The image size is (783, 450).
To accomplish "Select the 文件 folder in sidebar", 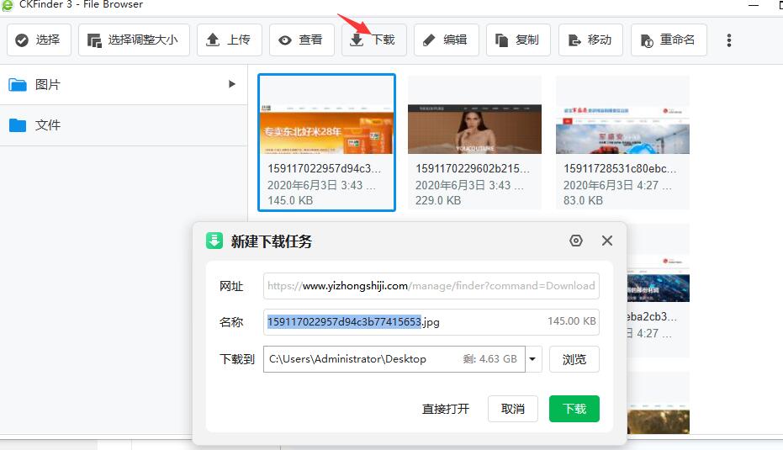I will tap(48, 125).
